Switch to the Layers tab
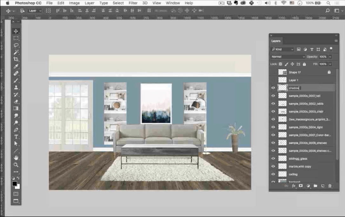This screenshot has height=217, width=345. (276, 41)
